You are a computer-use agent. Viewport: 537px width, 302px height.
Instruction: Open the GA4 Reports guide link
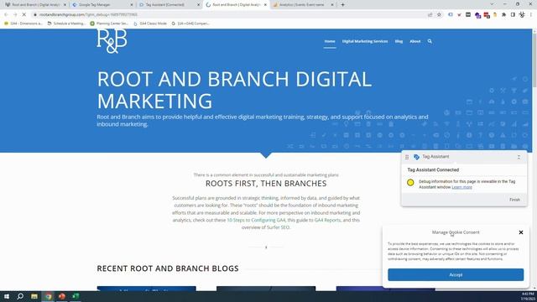(x=327, y=220)
